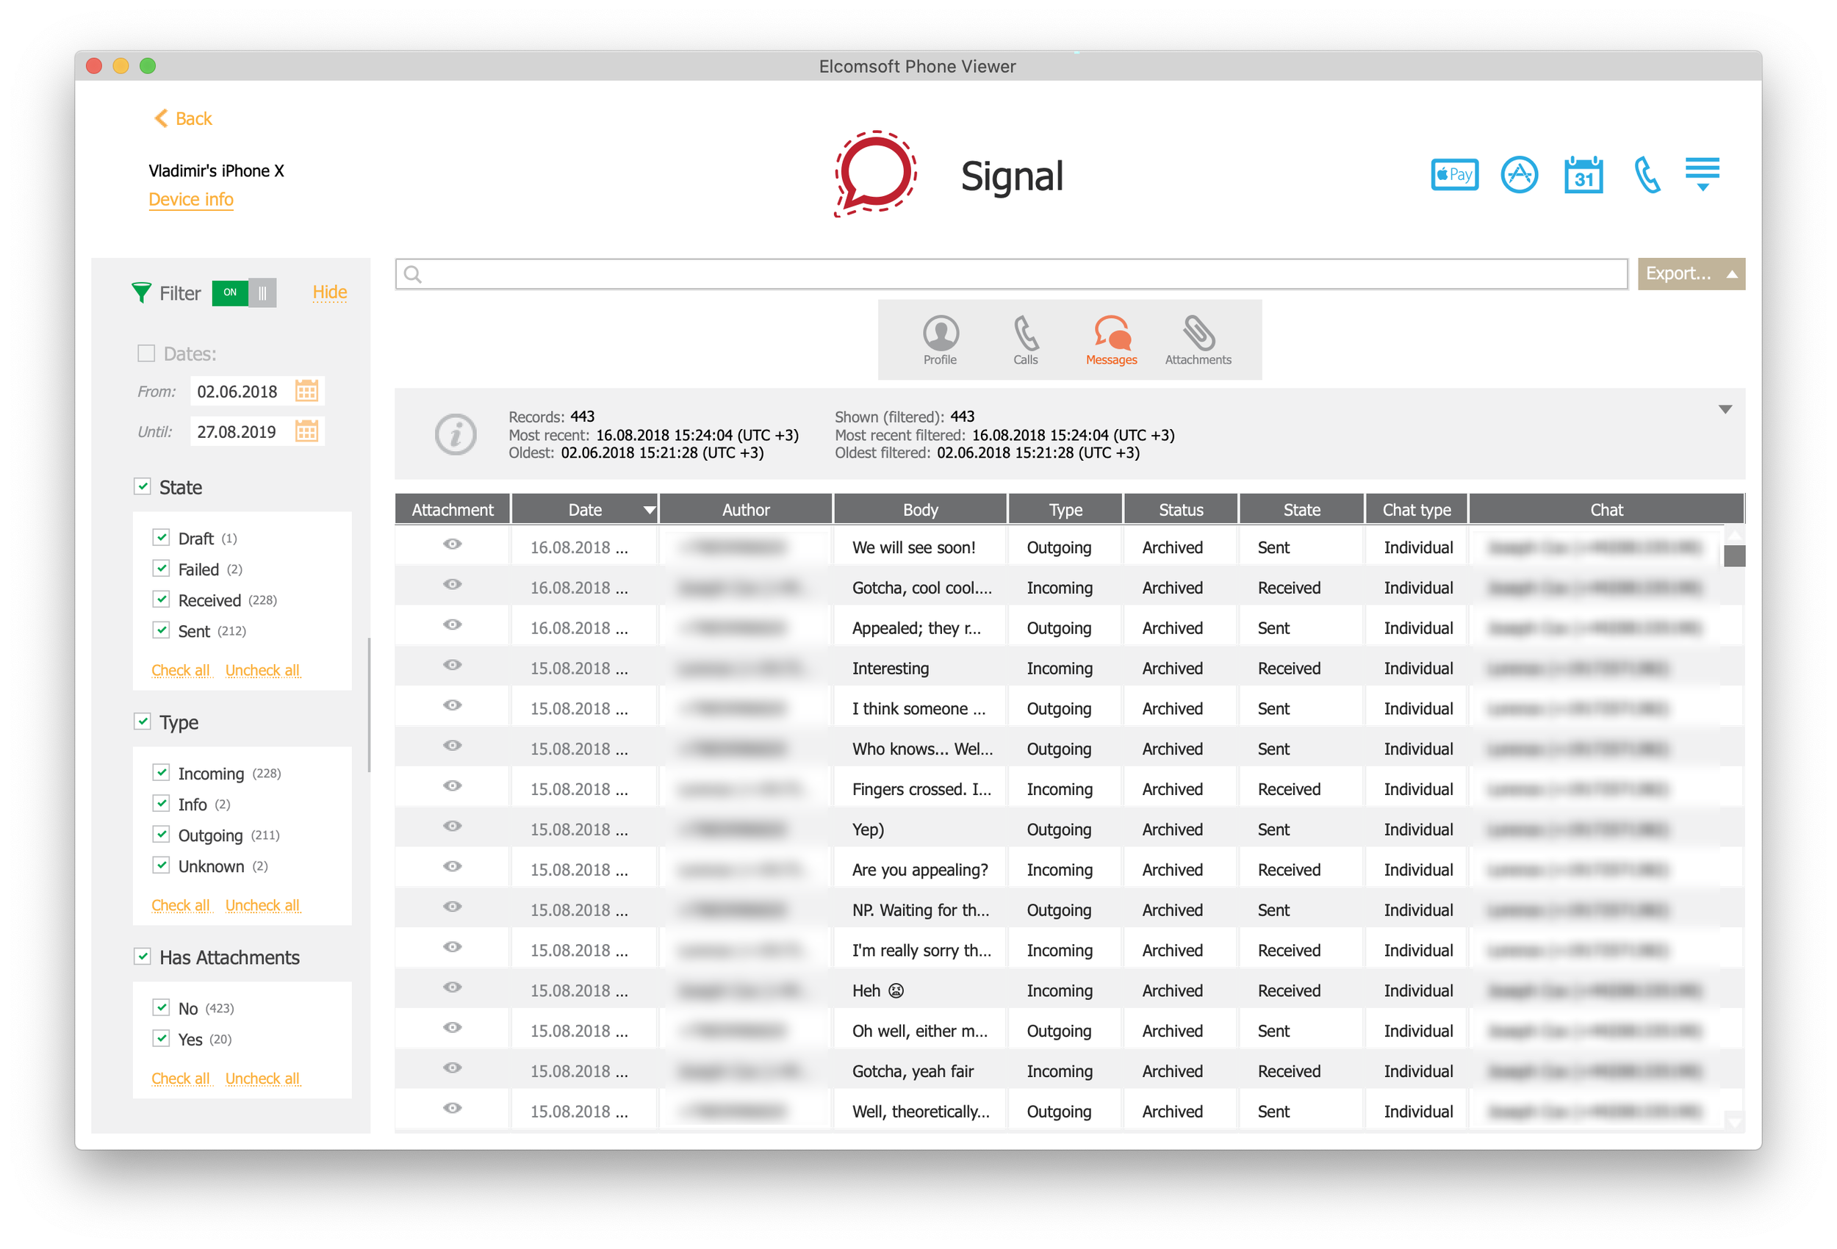
Task: Open the Apple Pay section icon
Action: coord(1453,175)
